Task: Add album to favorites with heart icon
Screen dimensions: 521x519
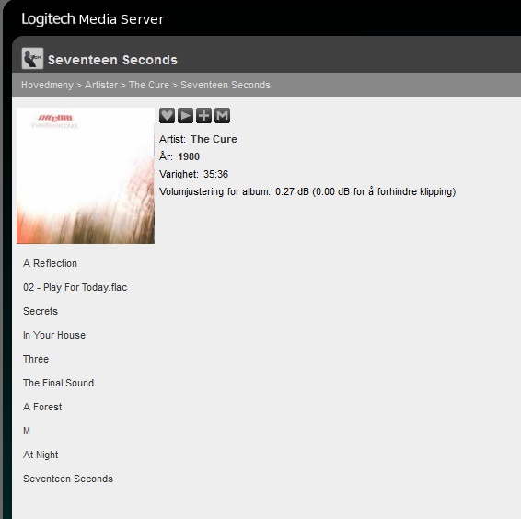Action: 167,116
